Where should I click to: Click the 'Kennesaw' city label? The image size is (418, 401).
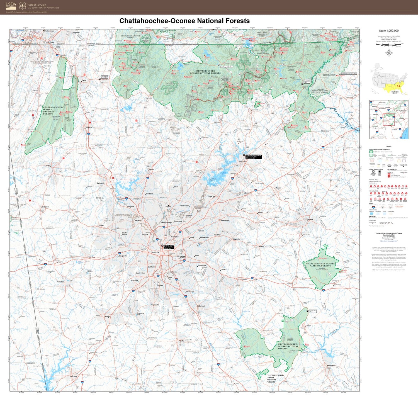coord(131,206)
